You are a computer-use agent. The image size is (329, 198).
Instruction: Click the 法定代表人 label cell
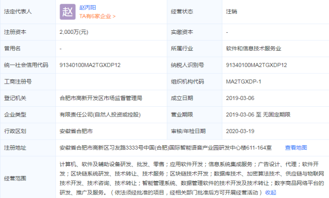[x=28, y=12]
